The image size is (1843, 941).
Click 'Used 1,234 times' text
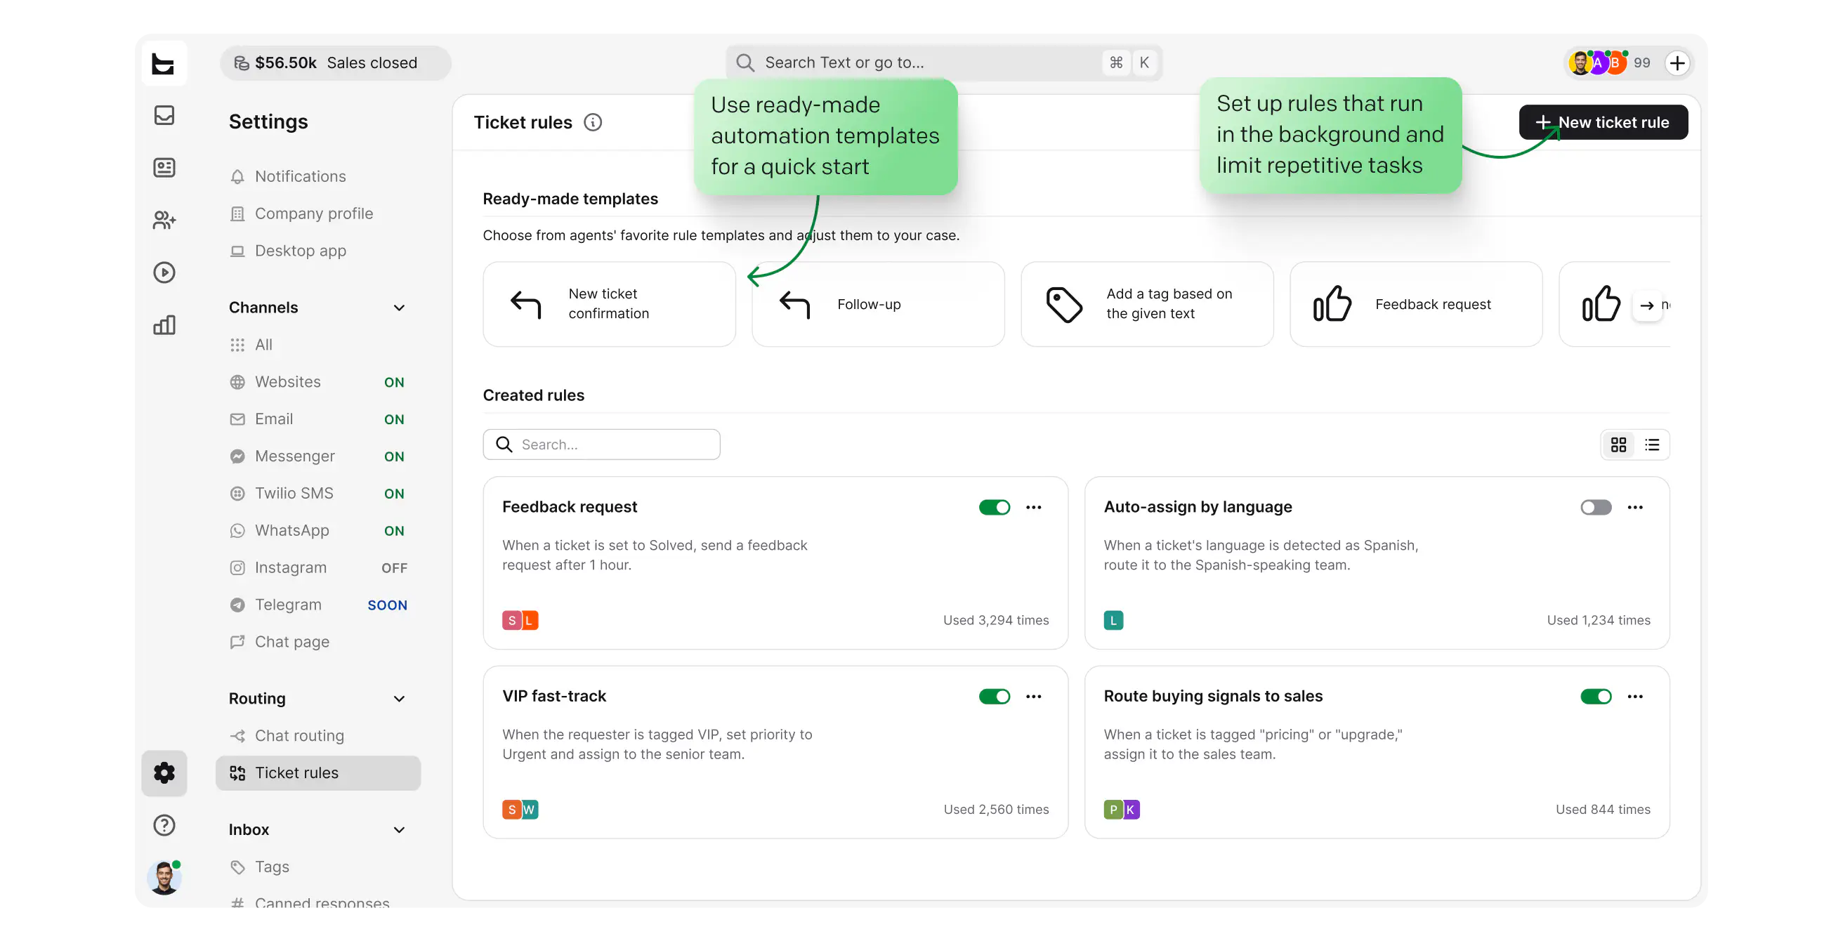(x=1599, y=620)
